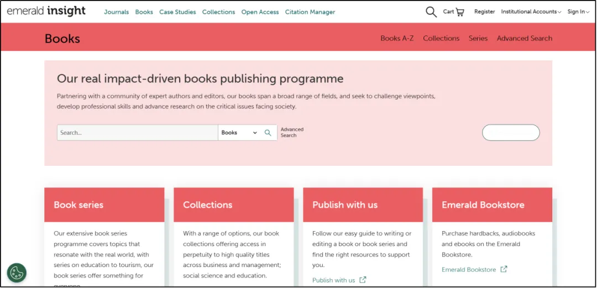Screen dimensions: 597x288
Task: Go to Series in the red banner
Action: [x=478, y=38]
